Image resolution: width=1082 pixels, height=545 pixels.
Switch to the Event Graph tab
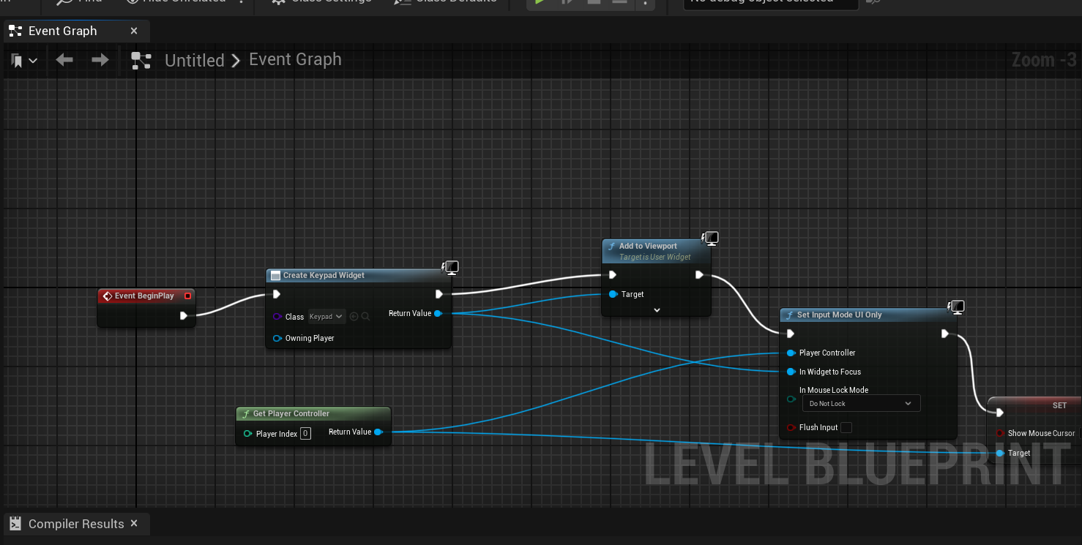tap(62, 31)
